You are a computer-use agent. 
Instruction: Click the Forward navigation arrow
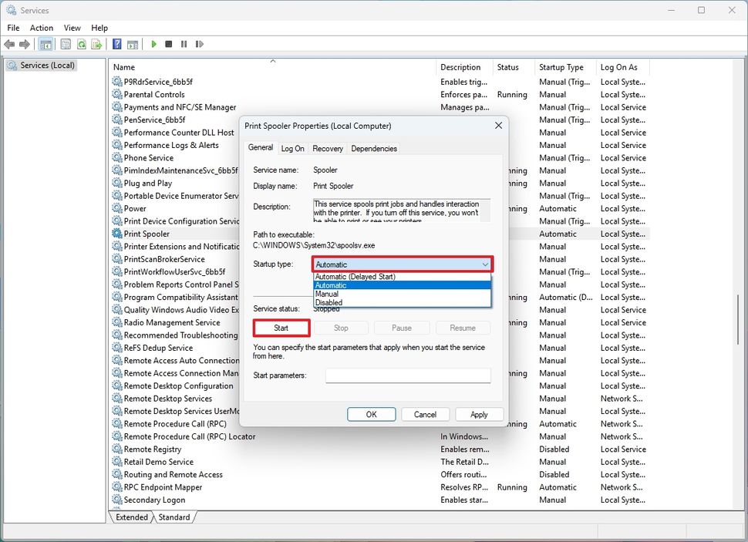[x=24, y=44]
